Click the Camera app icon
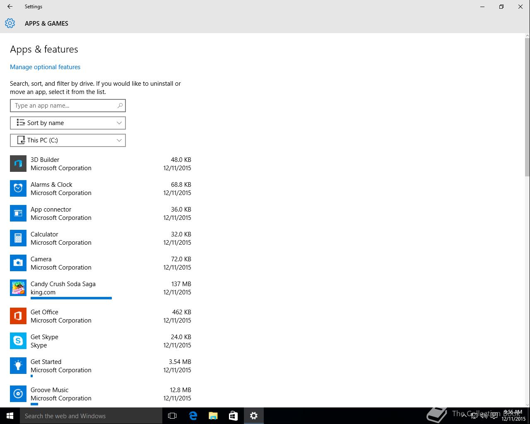This screenshot has height=424, width=530. point(18,263)
